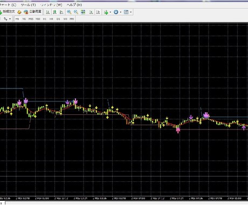Click the tile windows icon
Screen dimensions: 248x205
pos(83,12)
